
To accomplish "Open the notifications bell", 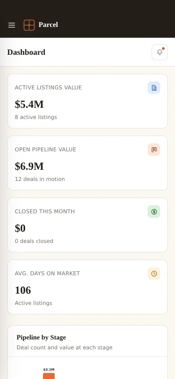I will tap(160, 52).
